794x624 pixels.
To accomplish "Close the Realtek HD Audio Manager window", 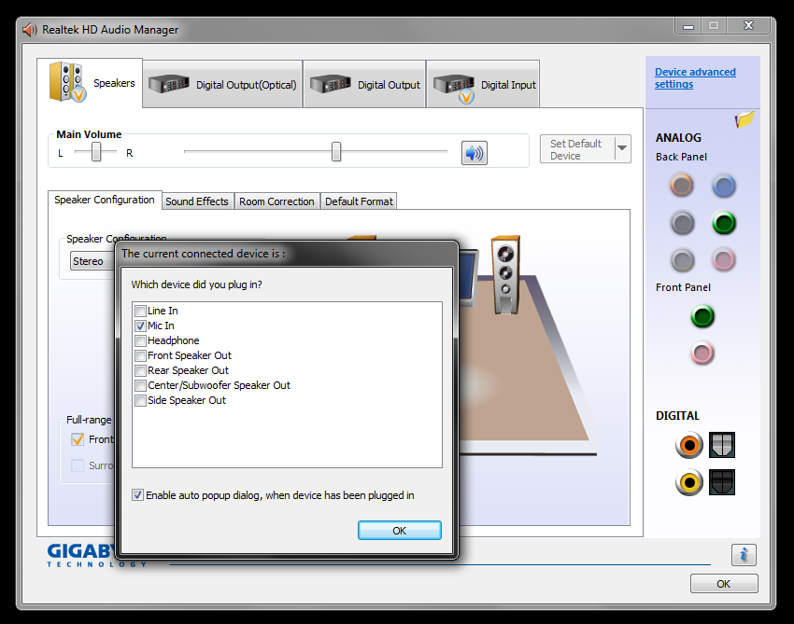I will (x=748, y=26).
